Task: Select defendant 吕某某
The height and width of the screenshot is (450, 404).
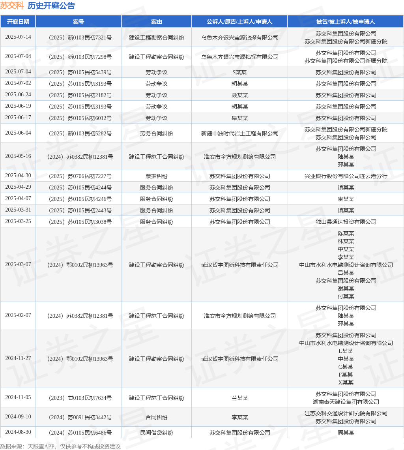Action: point(346,273)
